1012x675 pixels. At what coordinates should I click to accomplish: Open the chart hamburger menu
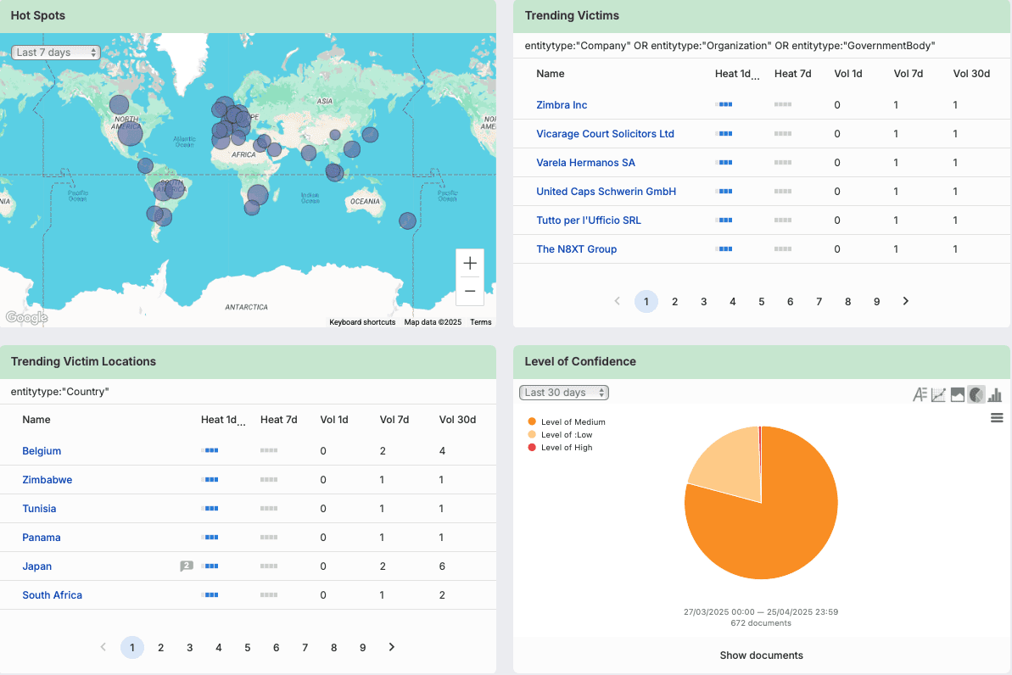pos(997,418)
